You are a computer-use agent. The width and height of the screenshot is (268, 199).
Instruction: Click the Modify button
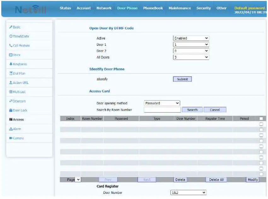pos(253,179)
